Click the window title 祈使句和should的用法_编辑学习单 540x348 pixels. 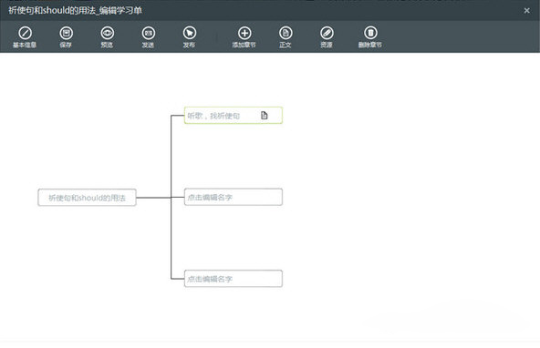[x=76, y=11]
